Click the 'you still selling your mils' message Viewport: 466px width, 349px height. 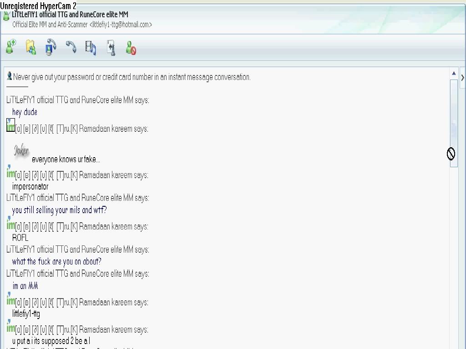(x=59, y=210)
